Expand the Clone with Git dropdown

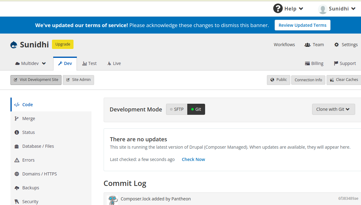pyautogui.click(x=333, y=109)
